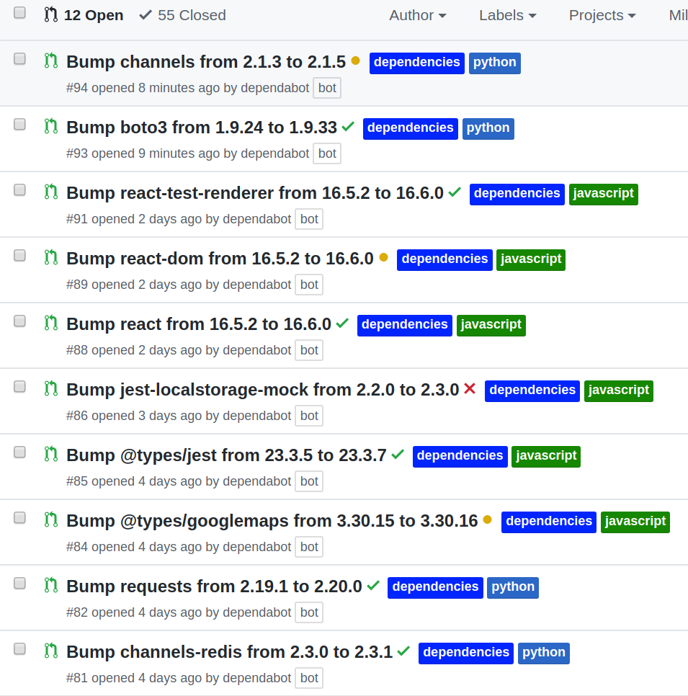Click pull request icon for react-dom bump
Viewport: 688px width, 696px height.
pyautogui.click(x=51, y=257)
